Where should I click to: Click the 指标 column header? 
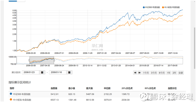tap(12, 88)
